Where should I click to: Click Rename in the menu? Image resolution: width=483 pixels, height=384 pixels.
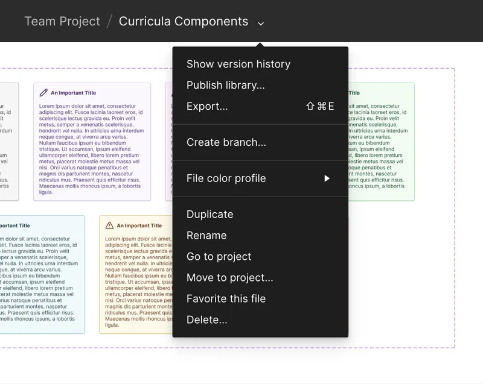click(206, 235)
